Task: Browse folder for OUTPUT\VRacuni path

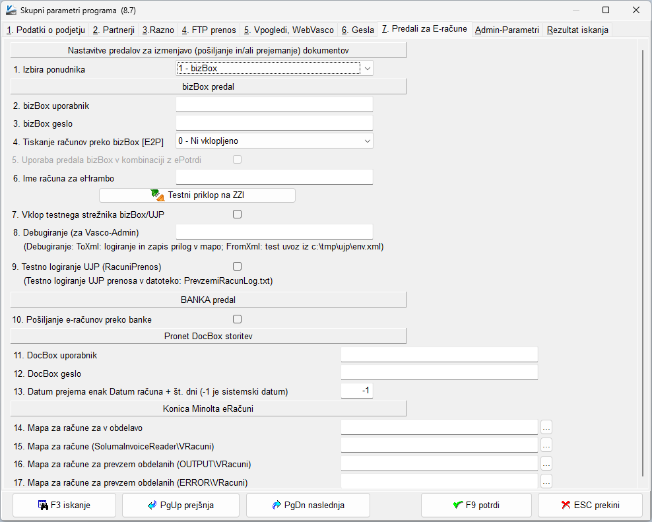Action: (546, 464)
